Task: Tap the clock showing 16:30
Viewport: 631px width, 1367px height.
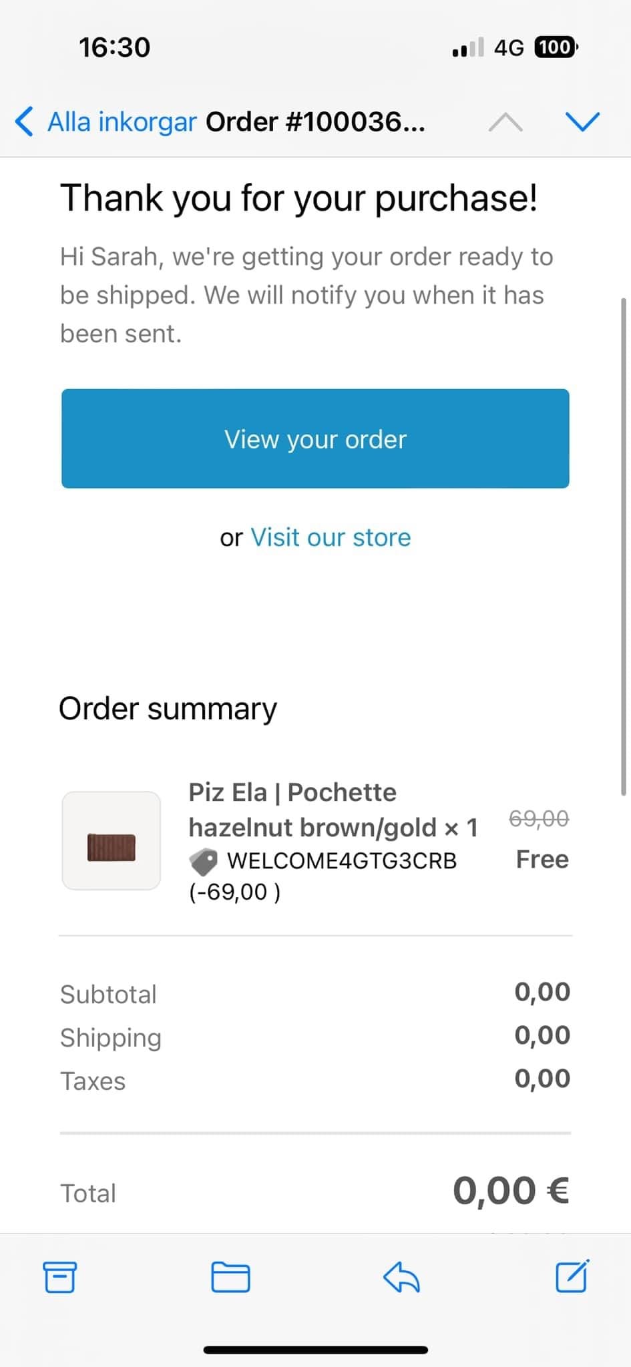Action: [114, 47]
